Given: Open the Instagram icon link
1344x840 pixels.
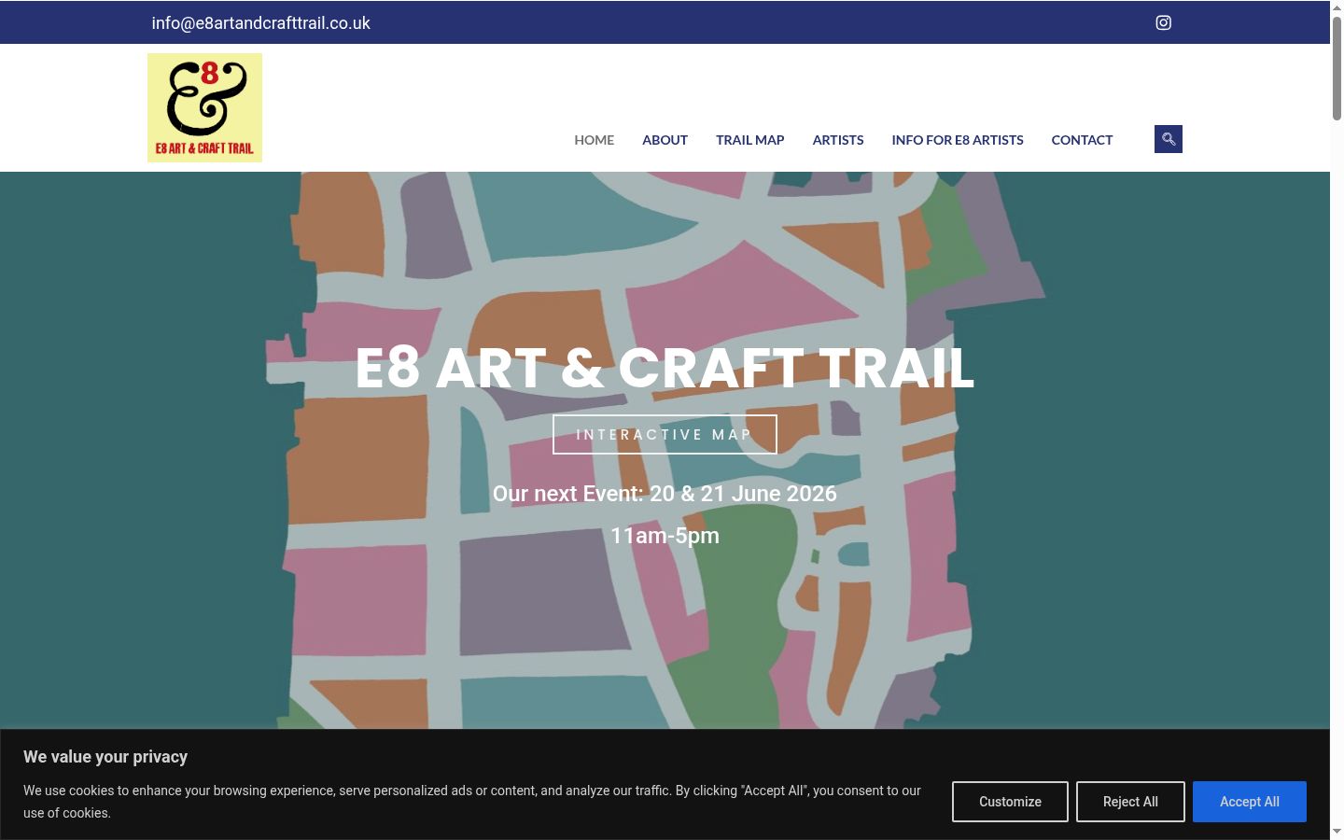Looking at the screenshot, I should pyautogui.click(x=1163, y=22).
